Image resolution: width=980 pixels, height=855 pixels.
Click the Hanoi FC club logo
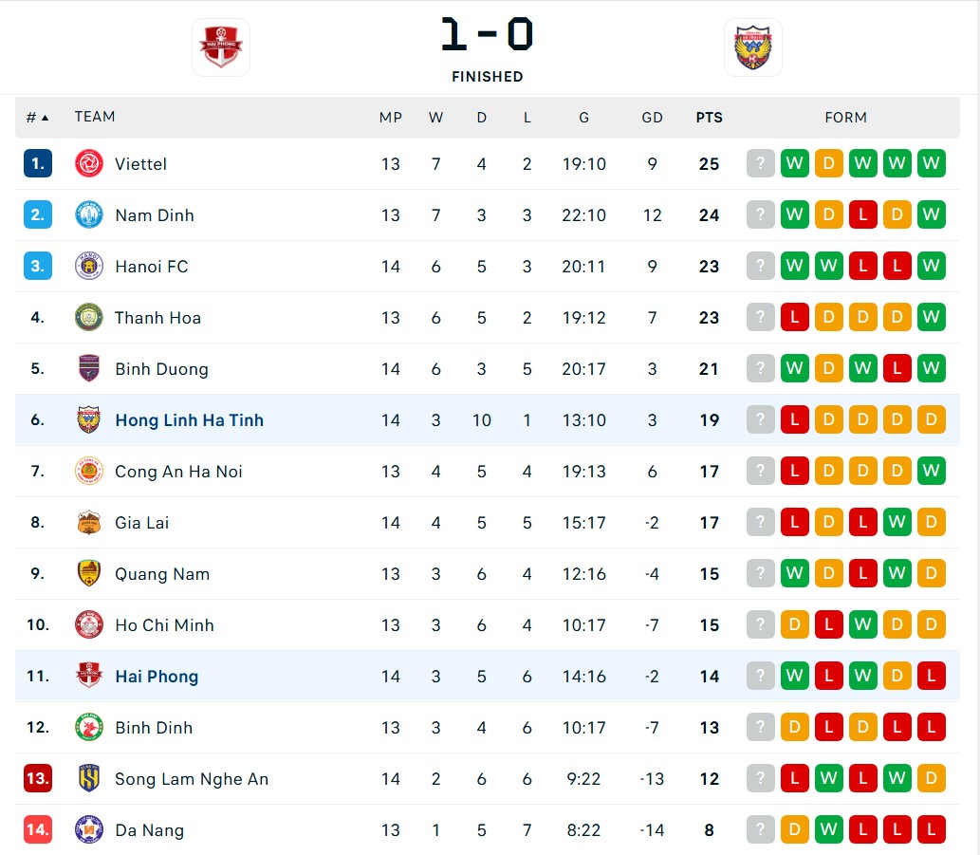point(89,267)
